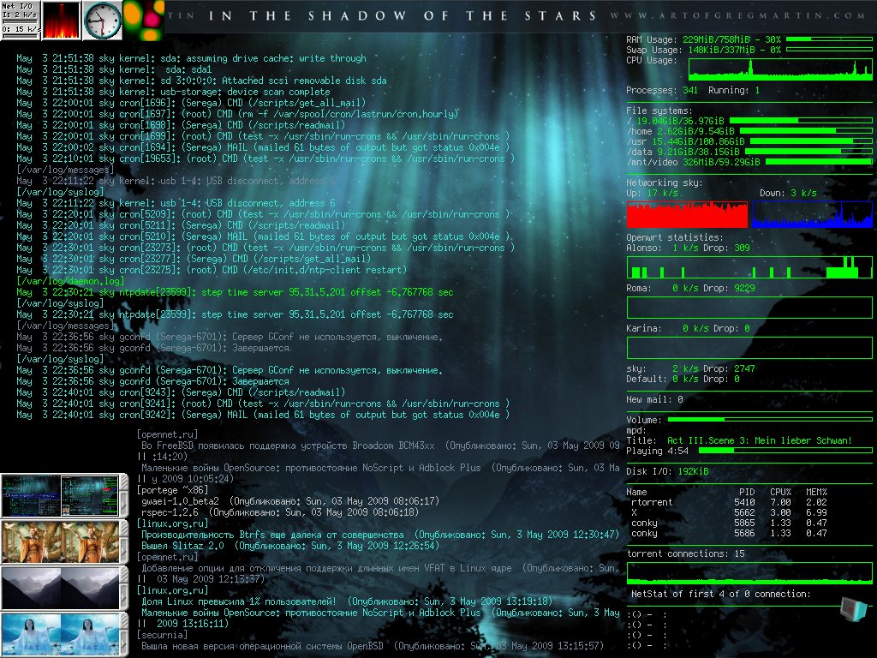Click 'Openwrt statistics:' heading
Viewport: 877px width, 658px height.
coord(675,237)
